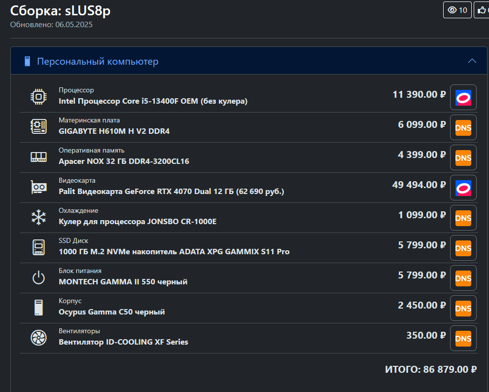Open Apacer NOX 32 ГБ DDR4-3200CL16 link

point(124,161)
